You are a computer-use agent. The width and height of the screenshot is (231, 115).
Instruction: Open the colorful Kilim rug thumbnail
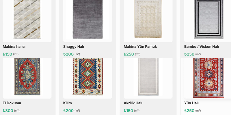pyautogui.click(x=88, y=76)
